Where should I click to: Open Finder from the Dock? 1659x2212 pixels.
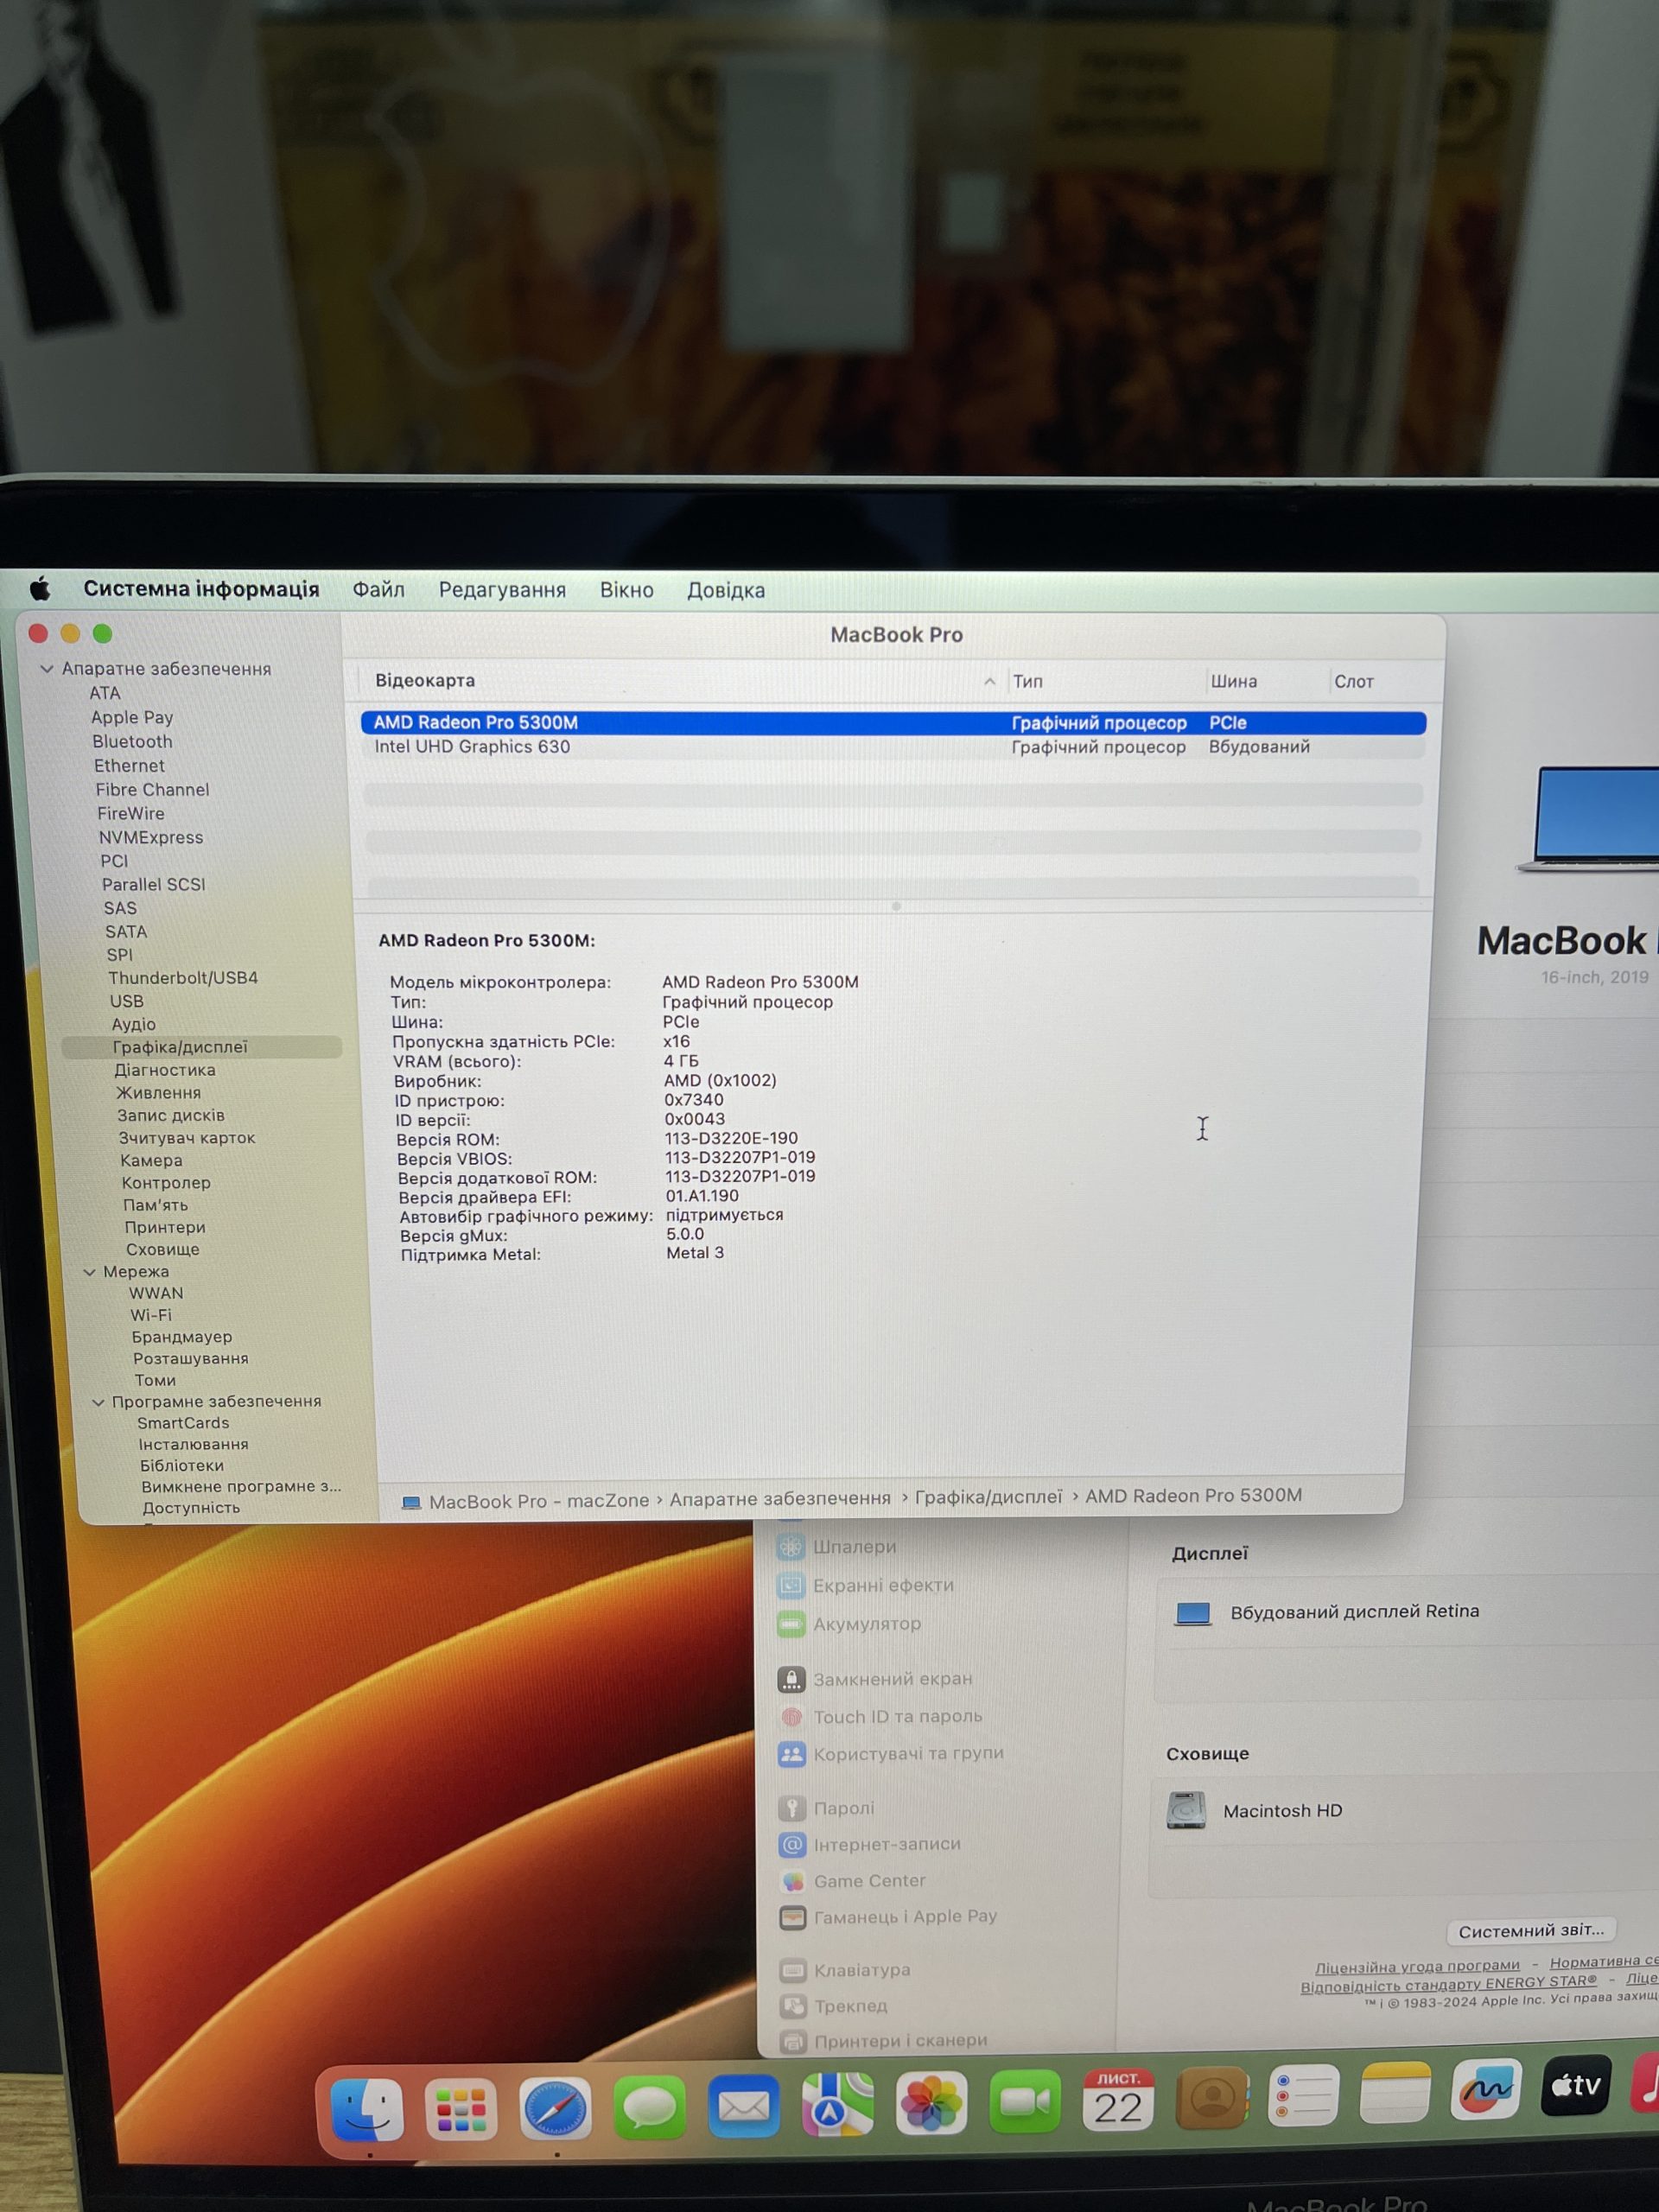point(367,2108)
